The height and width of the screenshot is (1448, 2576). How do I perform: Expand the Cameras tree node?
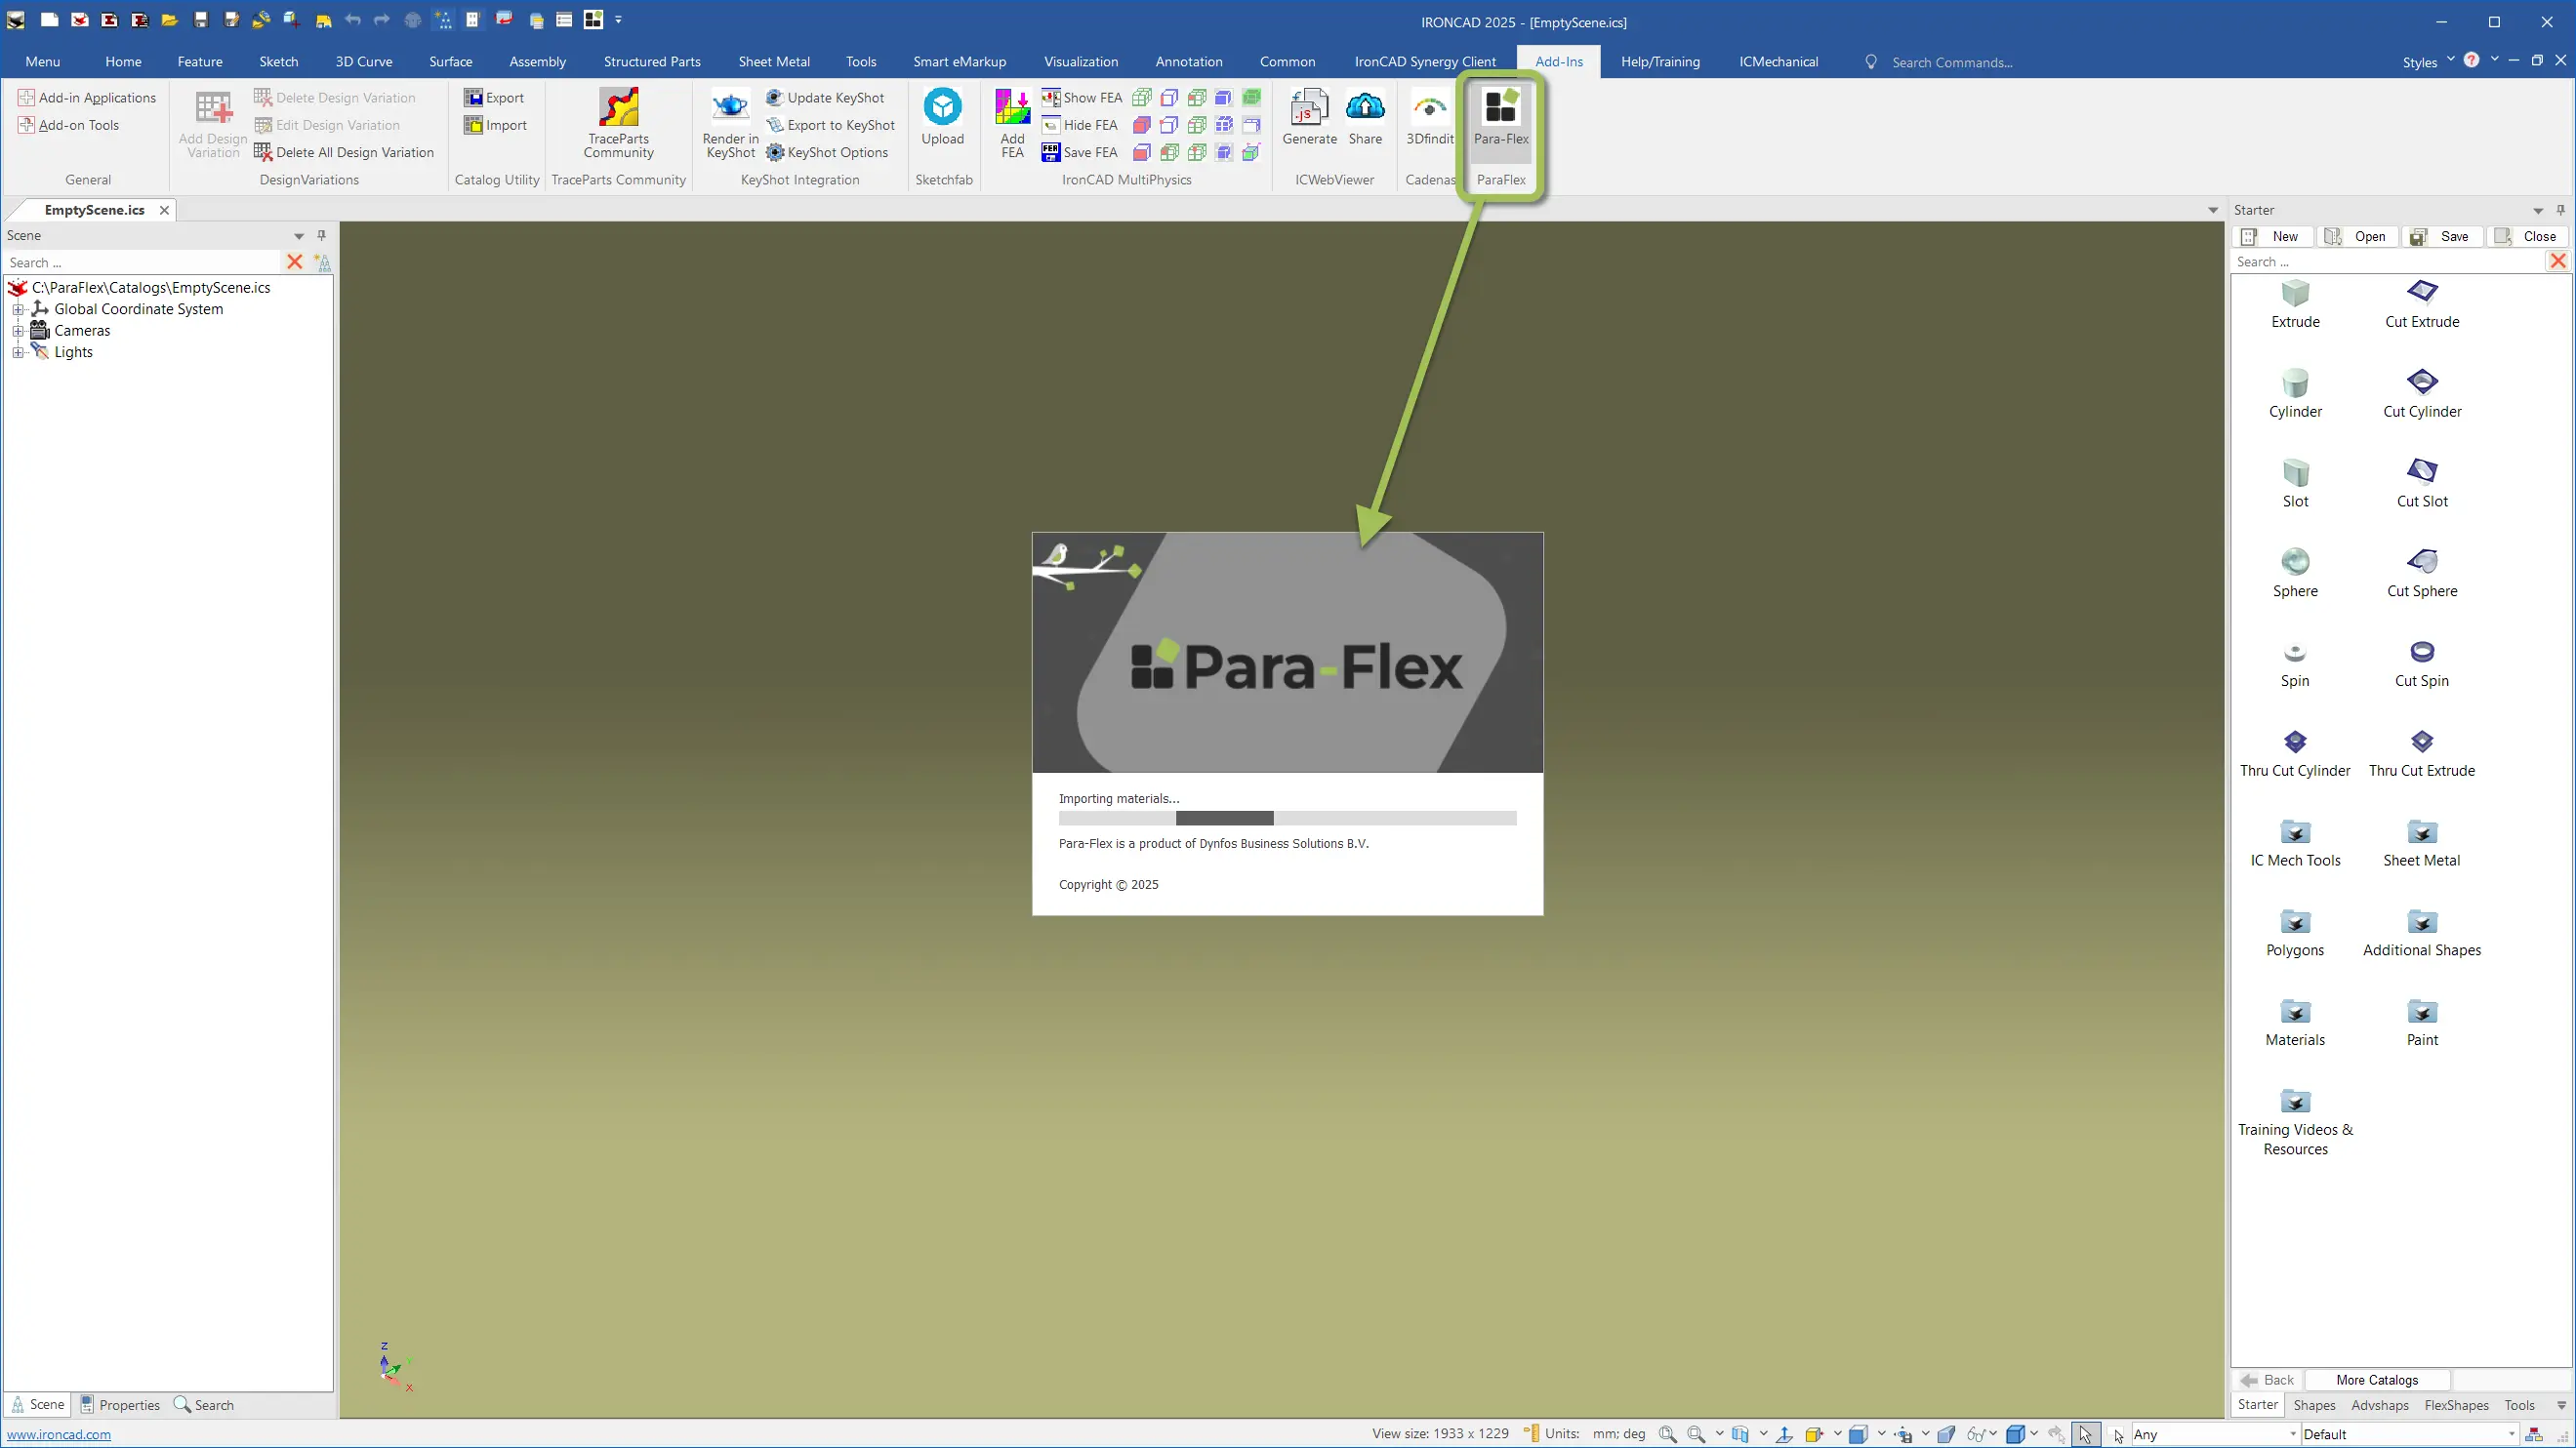[17, 331]
